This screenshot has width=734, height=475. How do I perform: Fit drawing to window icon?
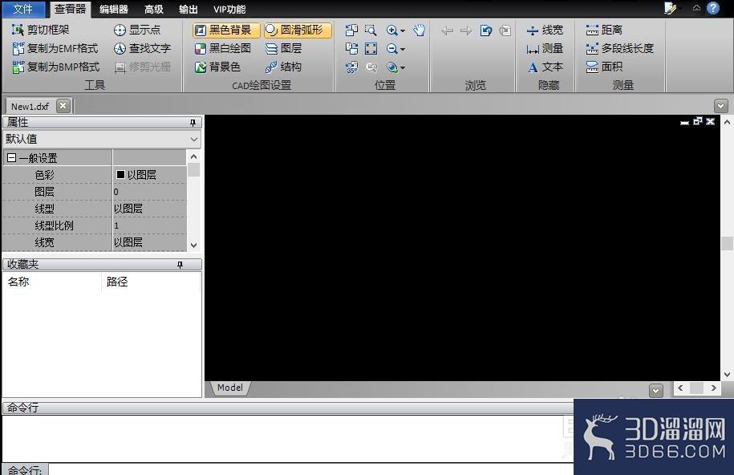(x=371, y=49)
